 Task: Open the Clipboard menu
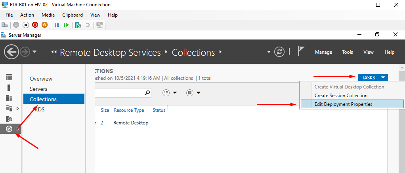tap(73, 15)
